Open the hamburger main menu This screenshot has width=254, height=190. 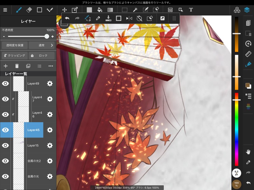coord(5,10)
